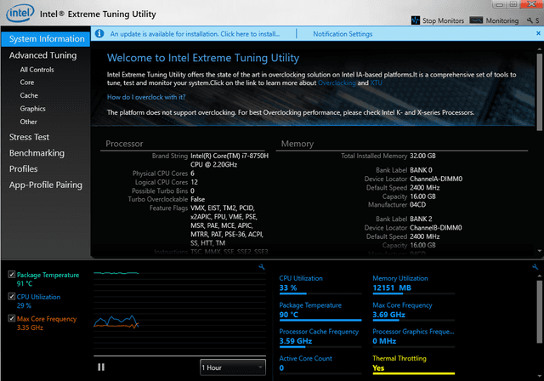Click Processor Graphics Frequency 0 MHz value
544x381 pixels.
click(x=384, y=341)
